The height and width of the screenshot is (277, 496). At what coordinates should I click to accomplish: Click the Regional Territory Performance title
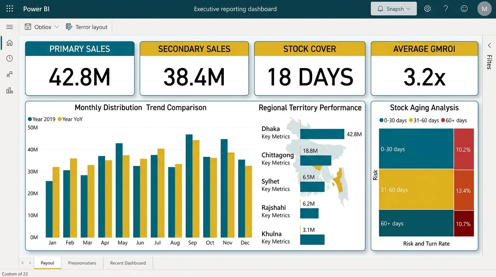click(310, 107)
